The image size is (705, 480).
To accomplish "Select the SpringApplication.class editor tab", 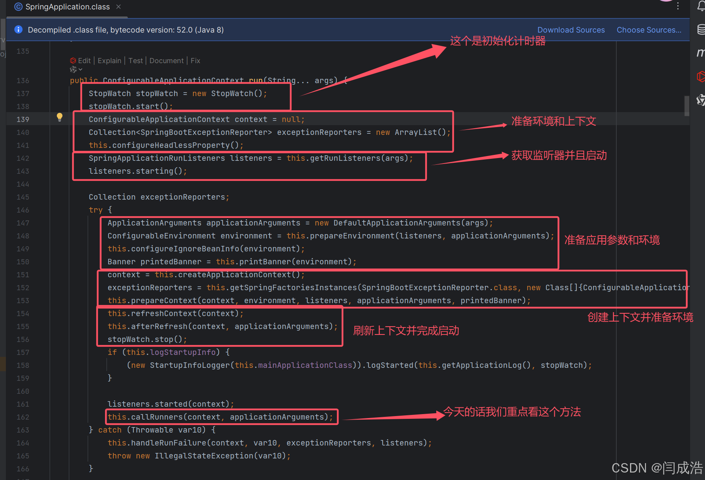I will (x=66, y=7).
